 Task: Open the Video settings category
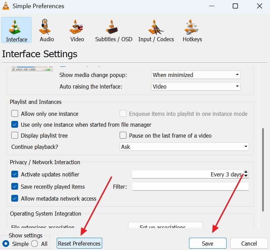point(77,30)
